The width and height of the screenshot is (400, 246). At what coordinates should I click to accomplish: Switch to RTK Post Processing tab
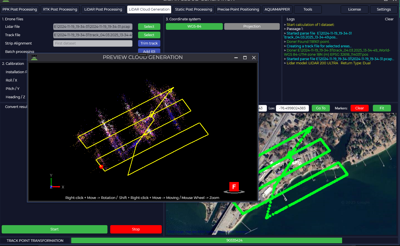click(x=60, y=9)
